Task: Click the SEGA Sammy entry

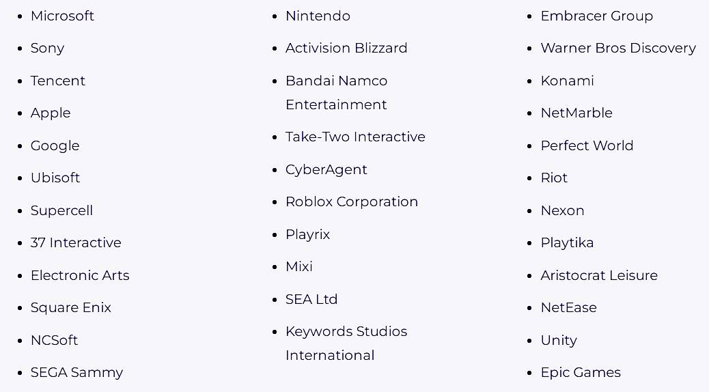Action: [x=77, y=373]
